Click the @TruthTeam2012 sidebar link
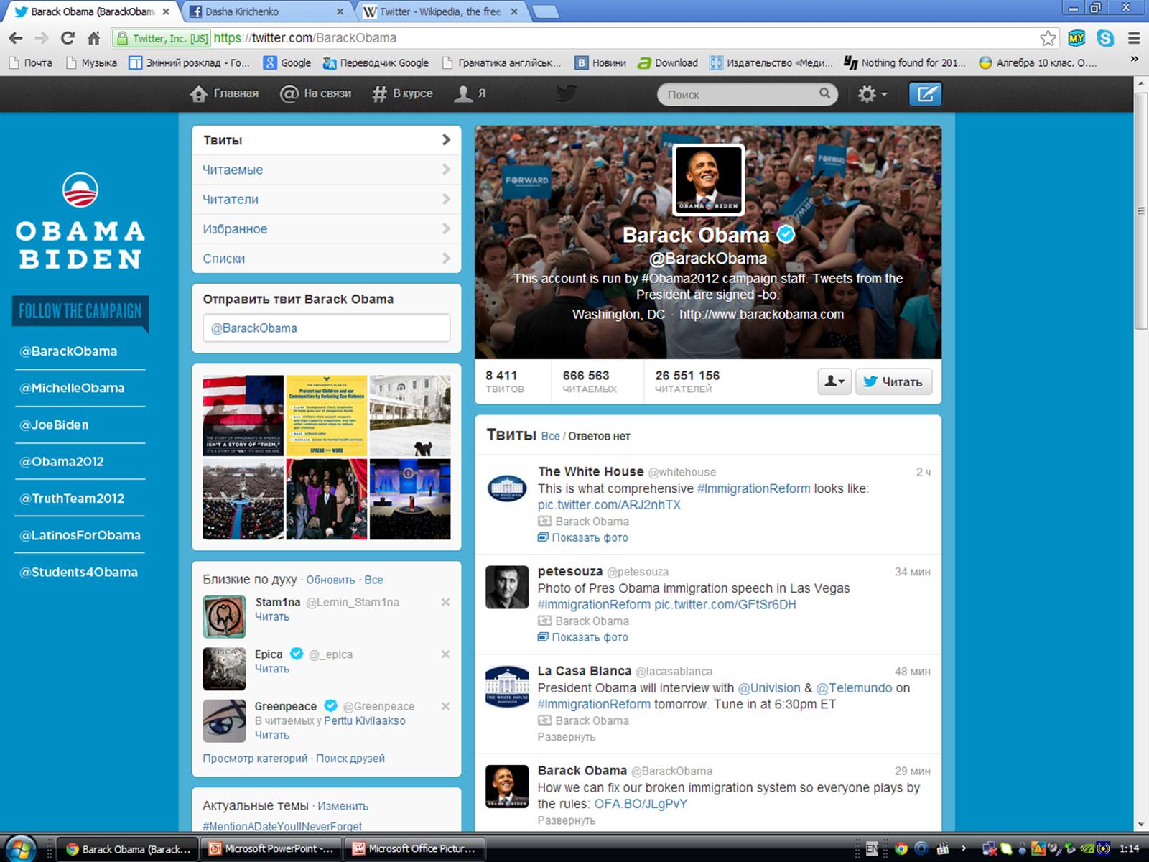This screenshot has height=862, width=1149. pos(72,499)
